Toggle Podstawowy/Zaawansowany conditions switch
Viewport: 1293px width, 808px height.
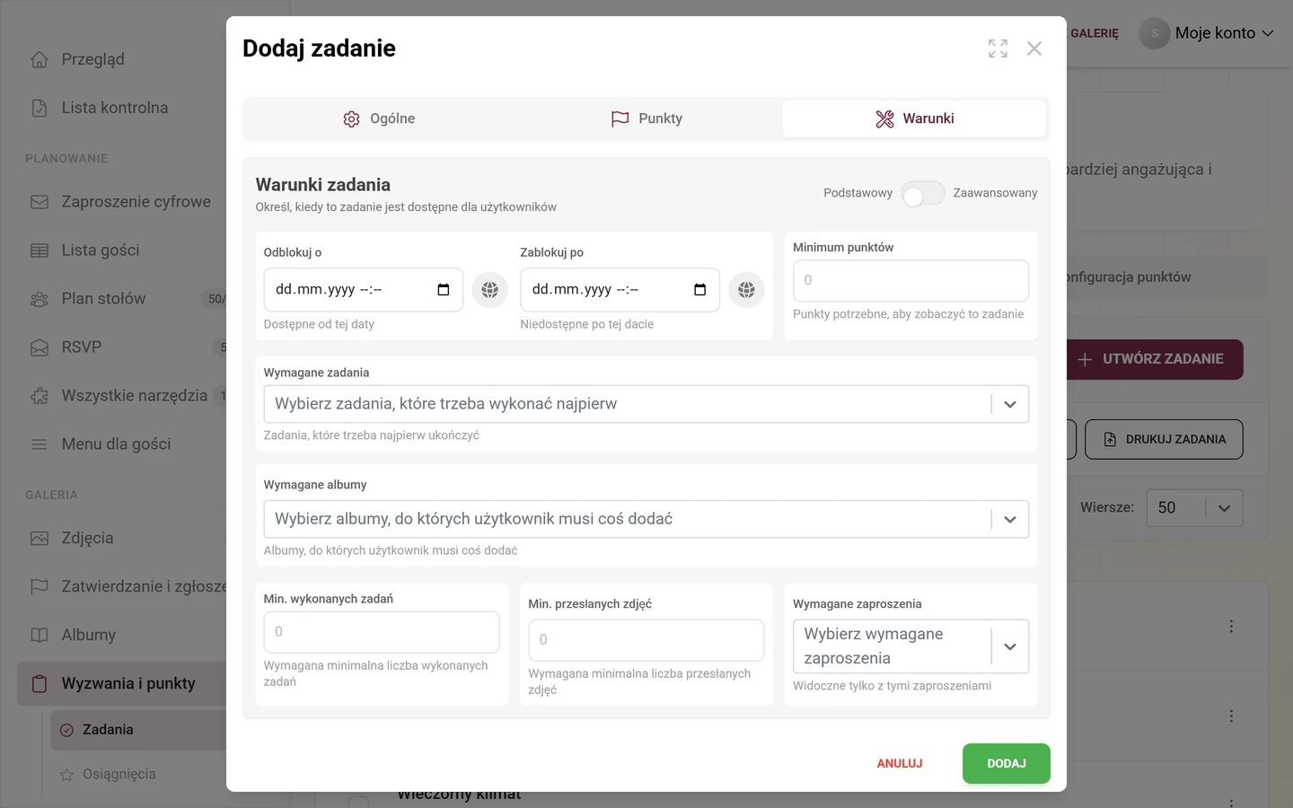923,193
